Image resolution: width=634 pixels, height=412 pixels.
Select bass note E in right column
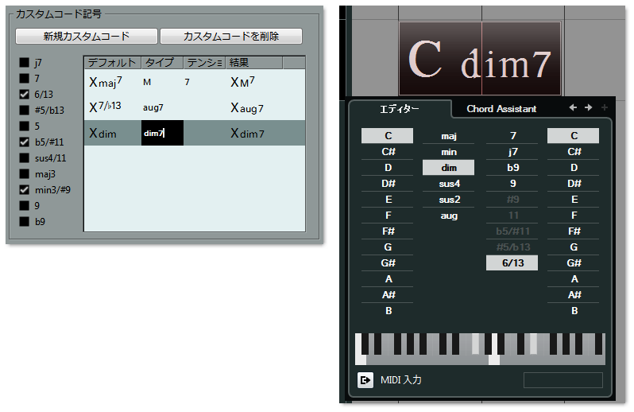(x=574, y=200)
